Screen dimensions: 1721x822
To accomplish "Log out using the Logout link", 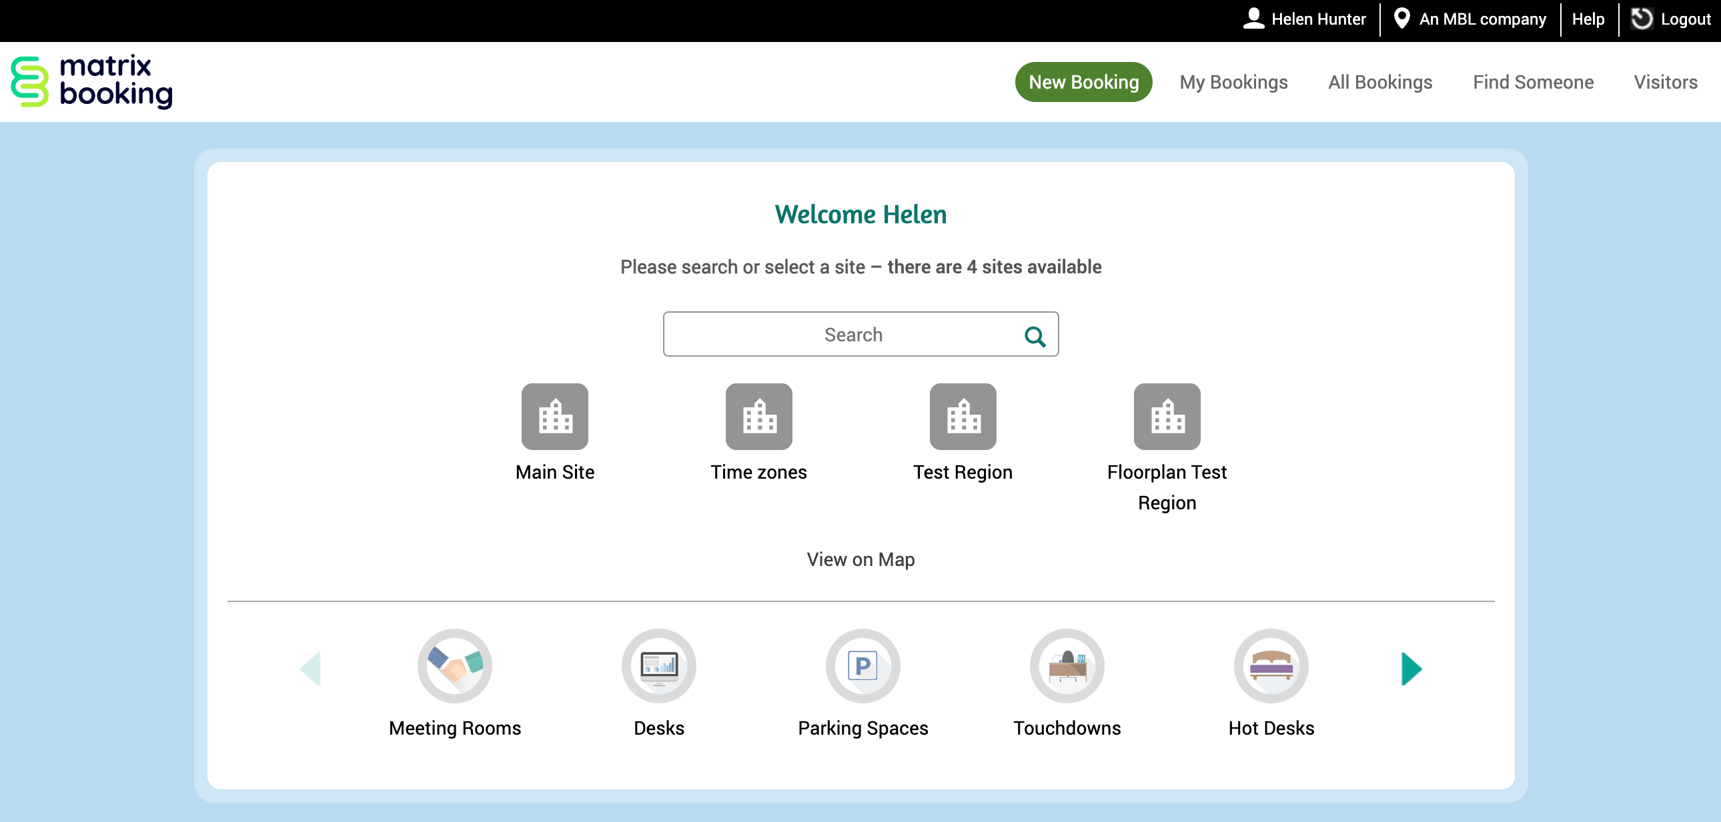I will 1672,19.
